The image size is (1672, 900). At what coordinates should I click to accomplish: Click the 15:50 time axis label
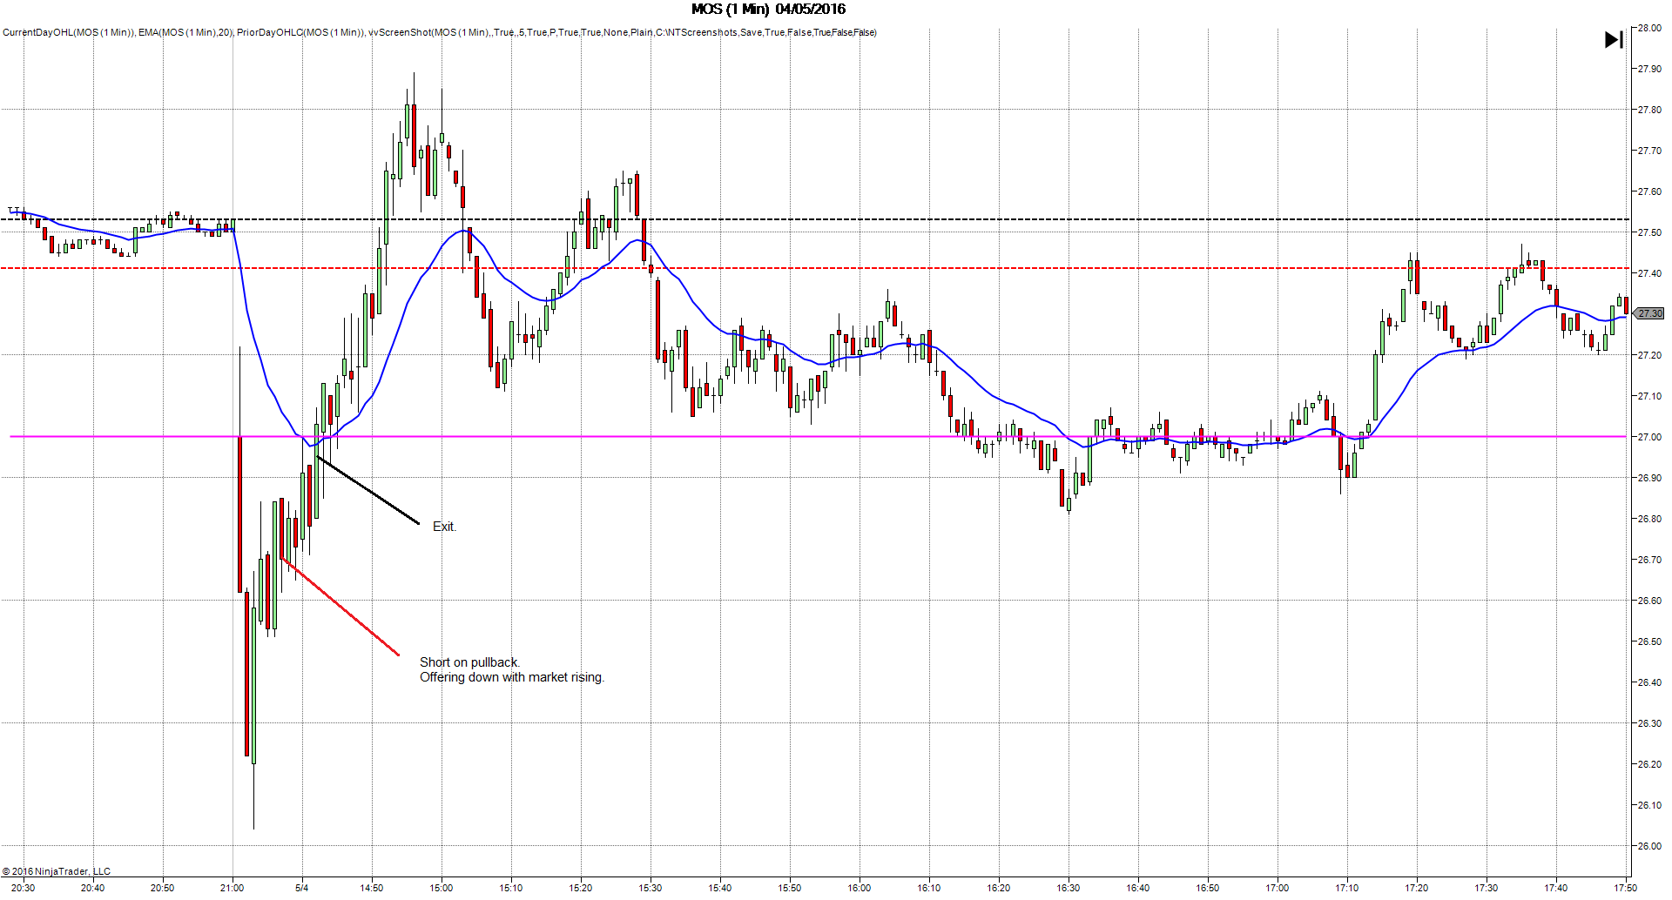[x=790, y=888]
